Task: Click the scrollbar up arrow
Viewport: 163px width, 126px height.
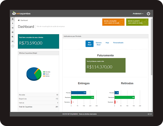Action: tap(152, 18)
